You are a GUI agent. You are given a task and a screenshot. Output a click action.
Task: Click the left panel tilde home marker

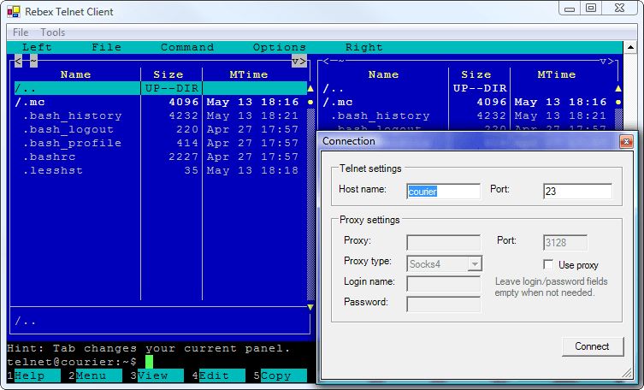pos(33,62)
